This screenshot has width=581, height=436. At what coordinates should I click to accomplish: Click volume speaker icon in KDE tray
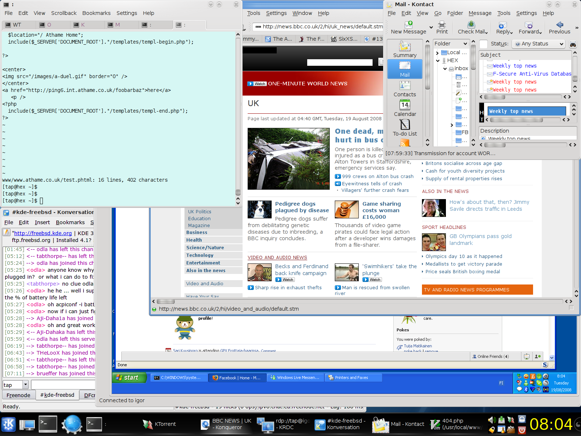coord(492,420)
